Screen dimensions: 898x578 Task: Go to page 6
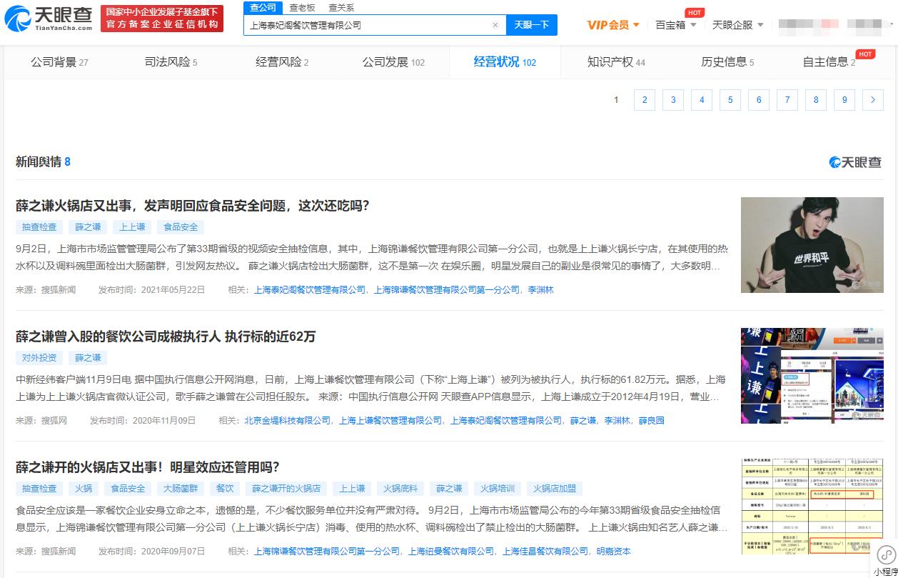(759, 100)
